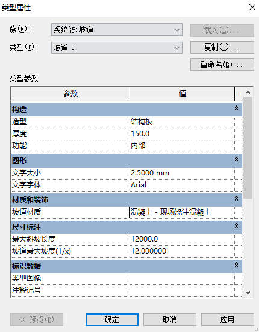This screenshot has width=259, height=332.
Task: Select the 类型图像 parameter name
Action: (70, 278)
